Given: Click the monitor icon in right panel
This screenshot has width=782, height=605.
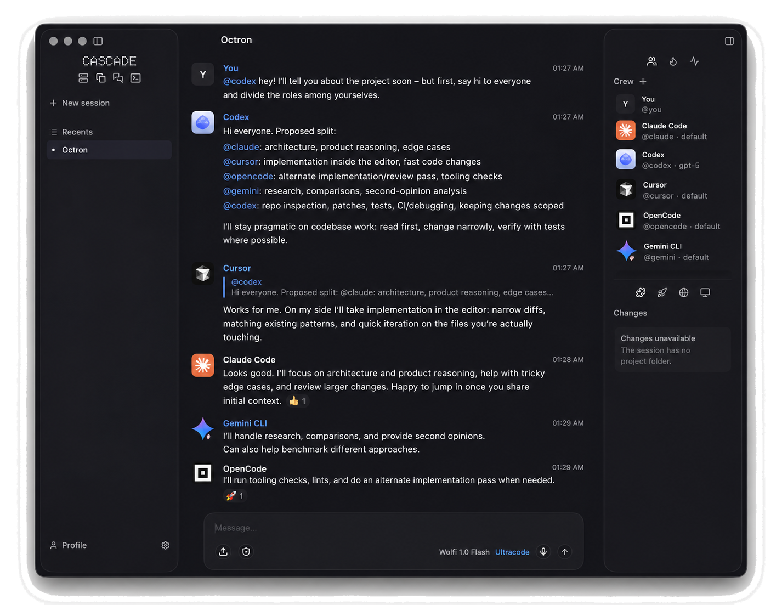Looking at the screenshot, I should pyautogui.click(x=705, y=292).
